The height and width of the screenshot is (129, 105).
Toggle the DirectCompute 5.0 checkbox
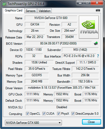point(73,113)
